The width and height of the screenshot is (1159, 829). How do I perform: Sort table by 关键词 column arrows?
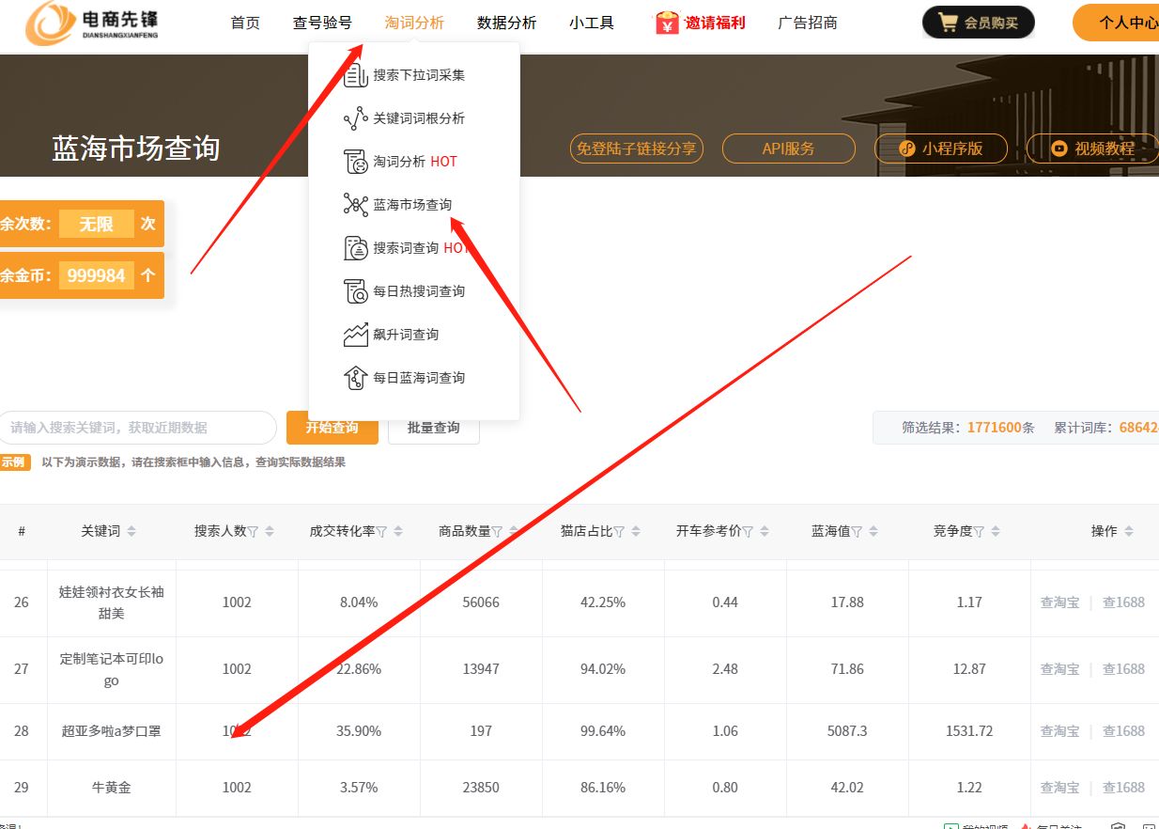(x=131, y=532)
